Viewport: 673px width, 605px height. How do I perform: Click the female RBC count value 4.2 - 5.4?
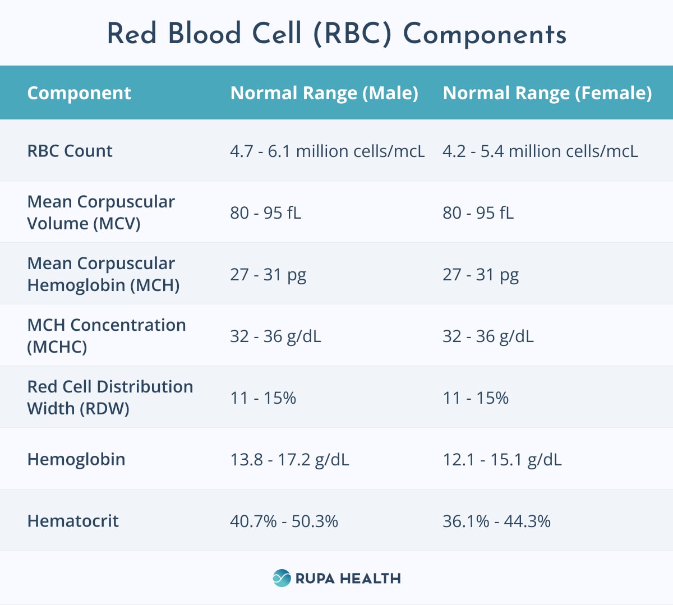click(x=540, y=151)
